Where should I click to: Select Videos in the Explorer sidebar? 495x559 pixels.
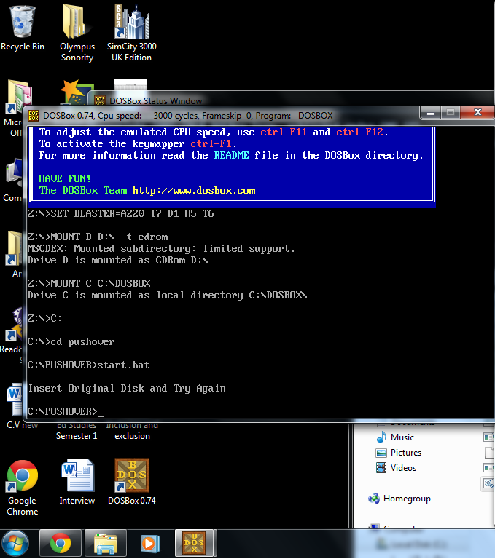click(403, 467)
